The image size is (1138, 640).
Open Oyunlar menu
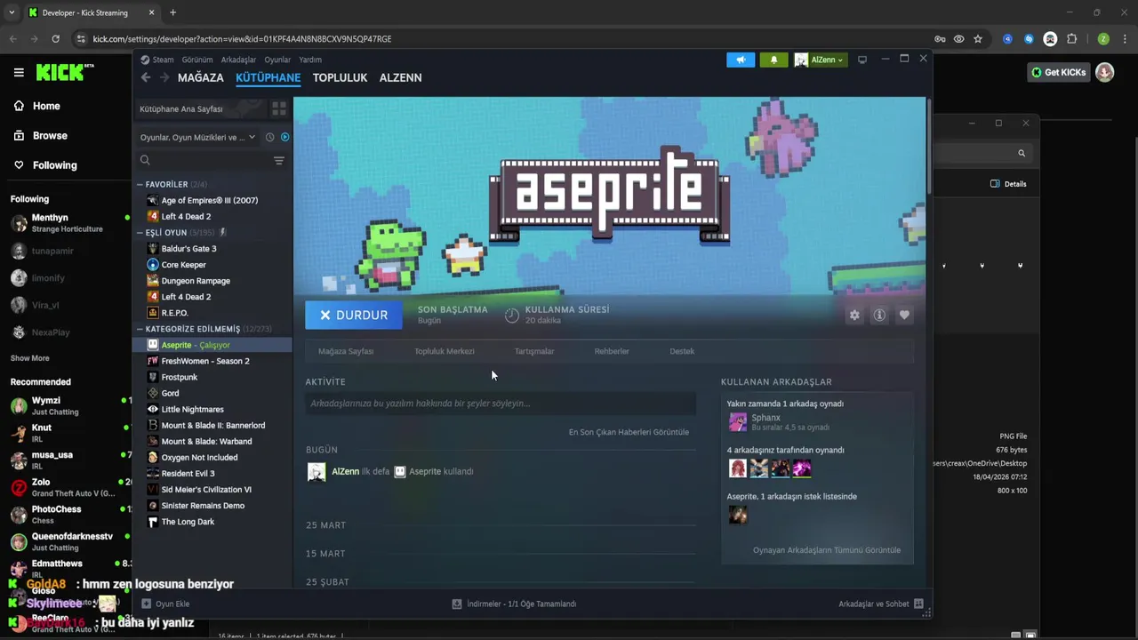[277, 60]
